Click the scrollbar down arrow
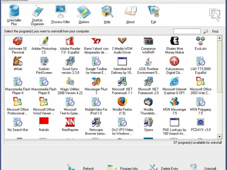This screenshot has height=170, width=227. pos(219,137)
